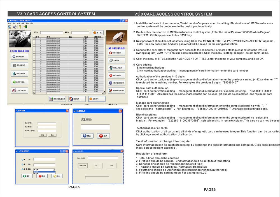The width and height of the screenshot is (280, 197).
Task: Click the card number field in card info dialog
Action: coord(45,159)
